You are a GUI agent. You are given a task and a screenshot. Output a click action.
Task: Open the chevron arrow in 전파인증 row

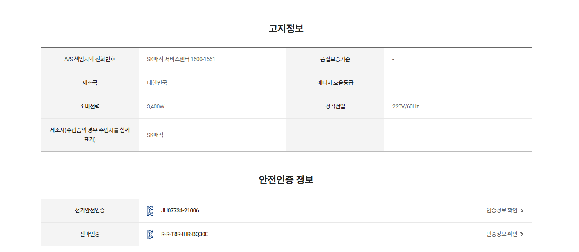(522, 234)
